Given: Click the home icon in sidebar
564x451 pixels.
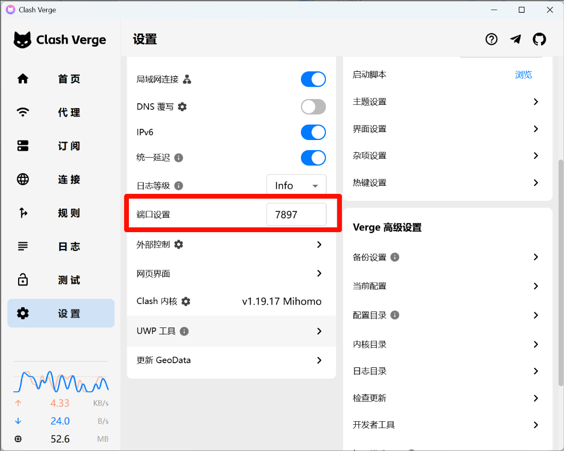Looking at the screenshot, I should [x=23, y=79].
